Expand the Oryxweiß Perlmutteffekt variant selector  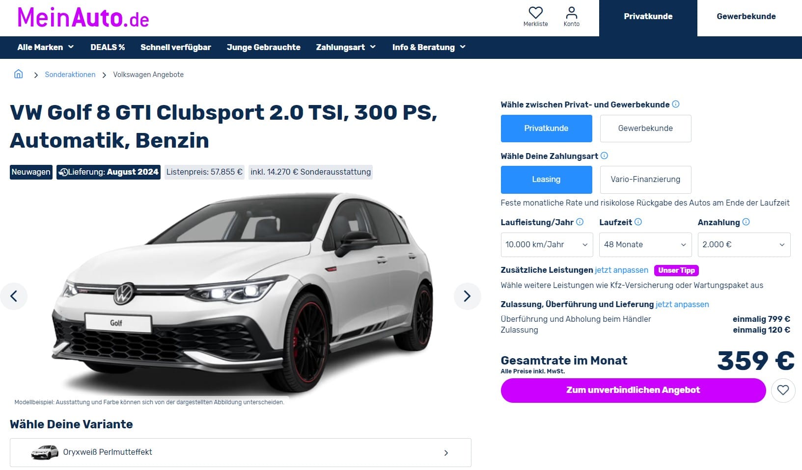coord(241,452)
